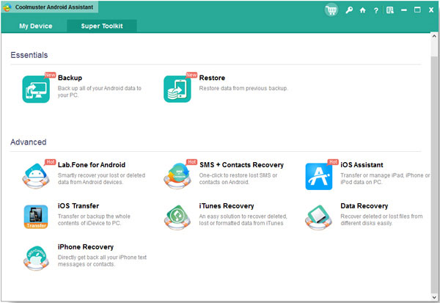Click Lab.Fone for Android title
The height and width of the screenshot is (303, 440).
click(92, 165)
